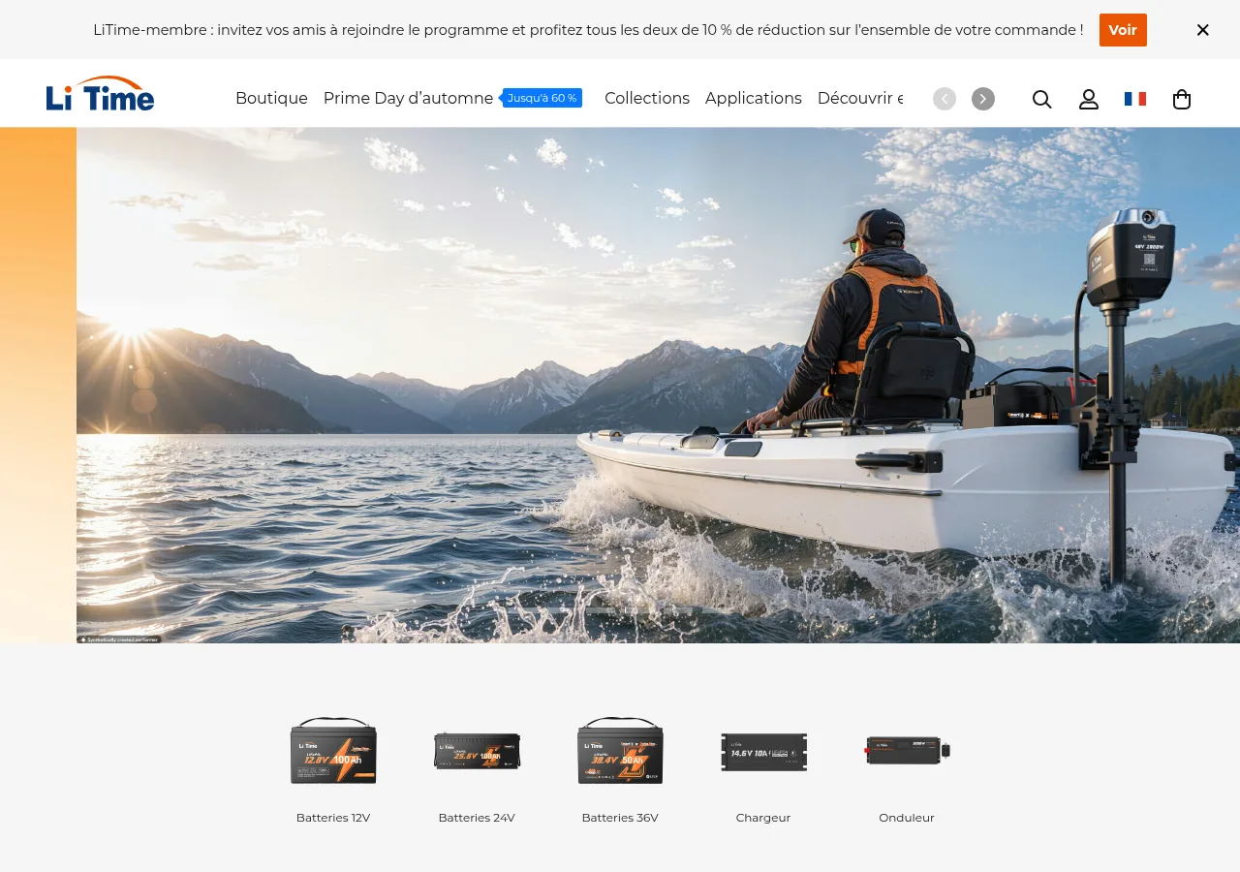This screenshot has width=1240, height=872.
Task: Select the Batteries 24V product image
Action: coord(477,751)
